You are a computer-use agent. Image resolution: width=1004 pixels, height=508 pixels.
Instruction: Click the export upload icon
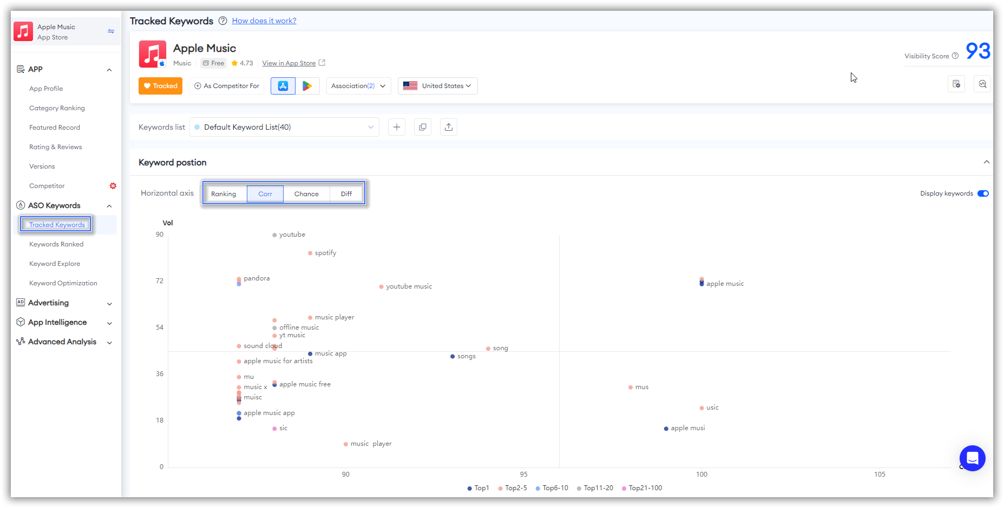tap(449, 127)
